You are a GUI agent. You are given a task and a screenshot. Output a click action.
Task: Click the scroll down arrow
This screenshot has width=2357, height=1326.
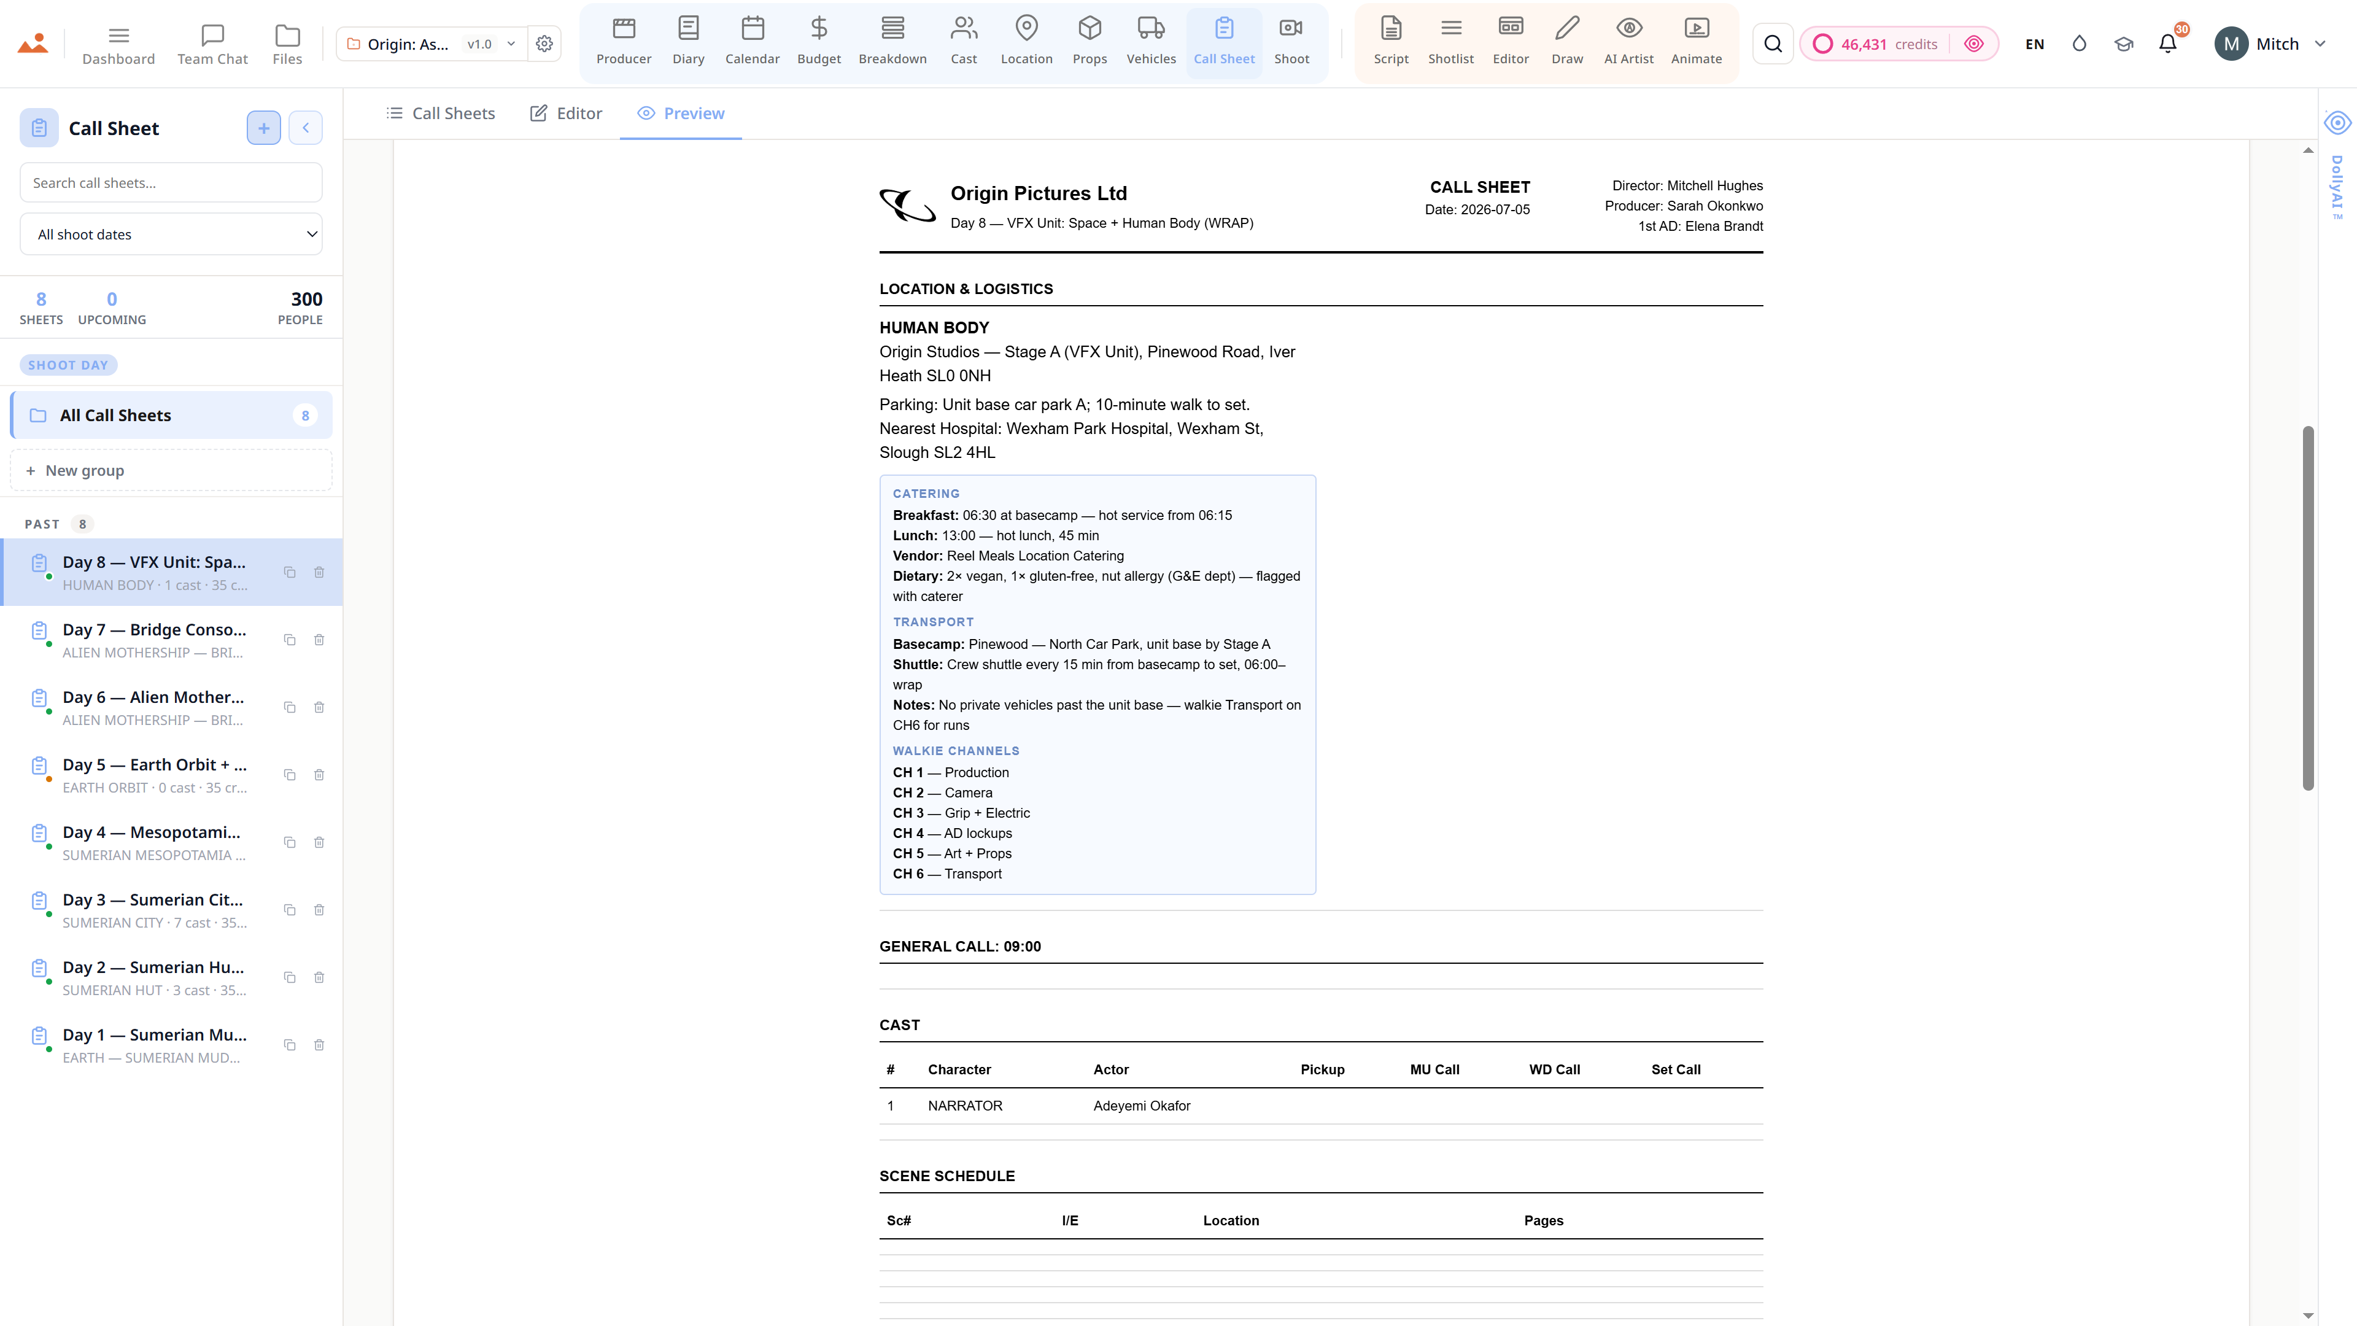2309,1316
